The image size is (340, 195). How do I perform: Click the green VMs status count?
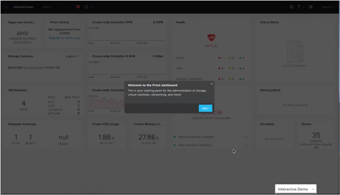(x=242, y=68)
